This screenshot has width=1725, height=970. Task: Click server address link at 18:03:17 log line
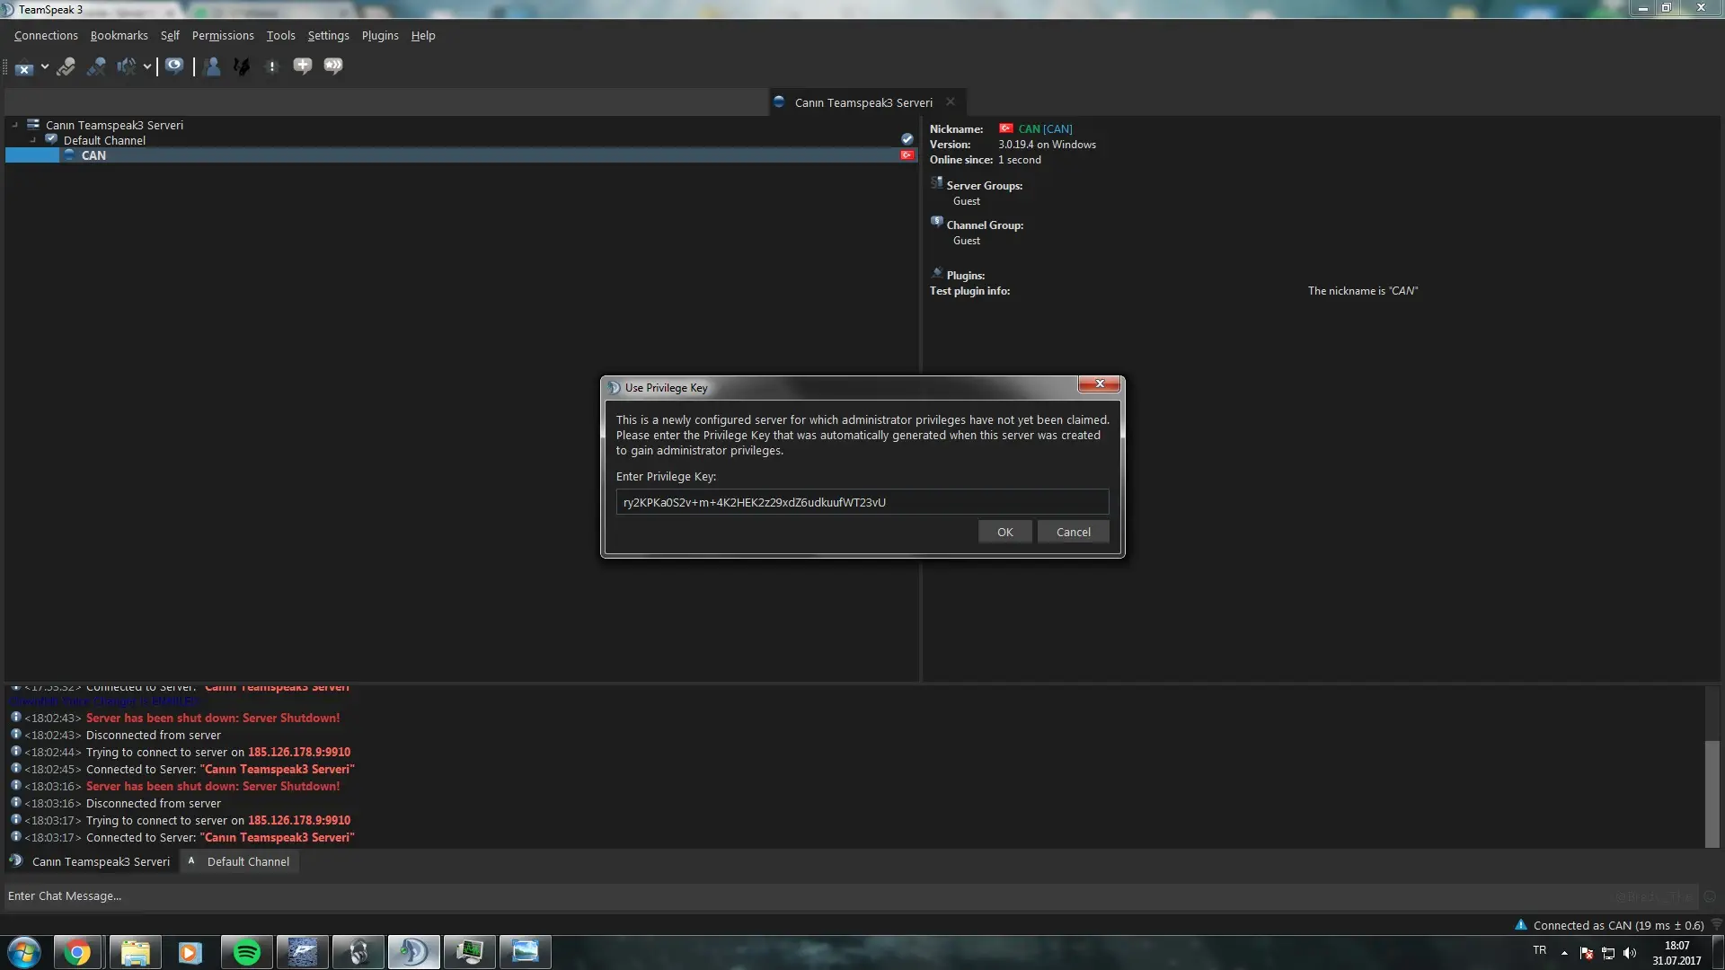(299, 821)
